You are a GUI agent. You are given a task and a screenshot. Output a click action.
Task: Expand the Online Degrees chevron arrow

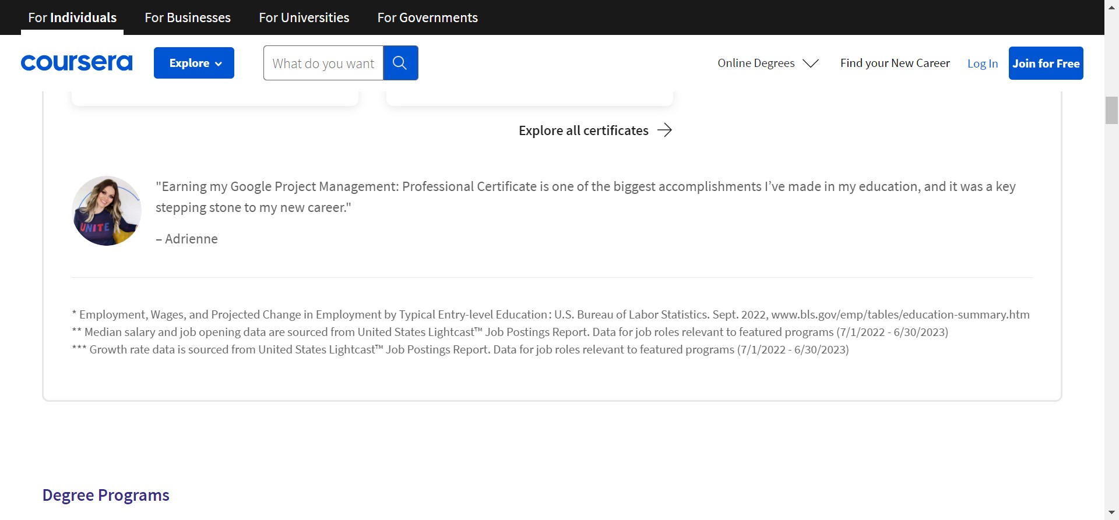point(811,63)
